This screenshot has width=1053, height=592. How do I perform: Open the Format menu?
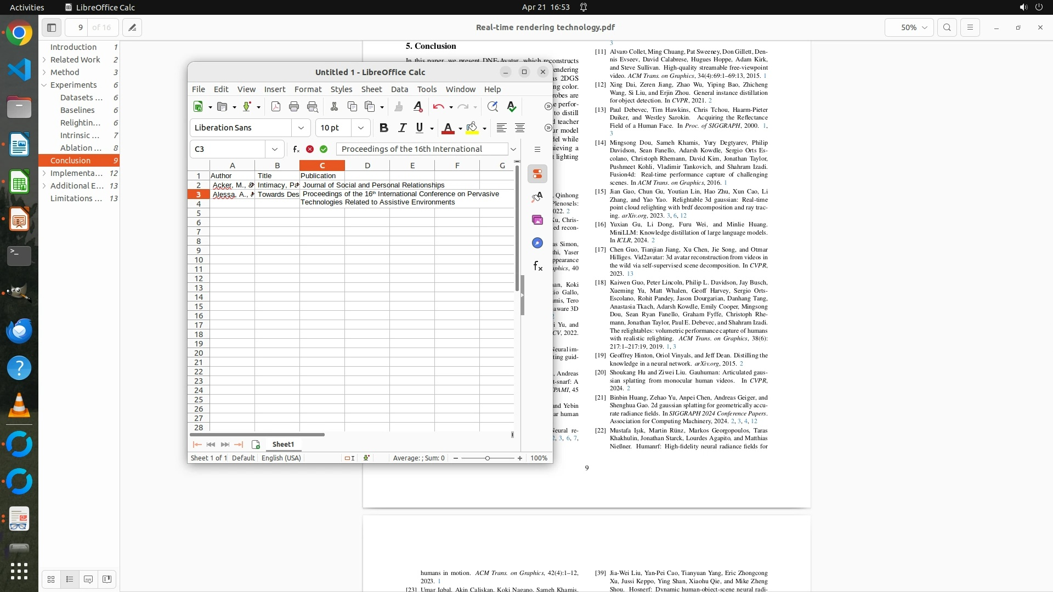click(308, 89)
